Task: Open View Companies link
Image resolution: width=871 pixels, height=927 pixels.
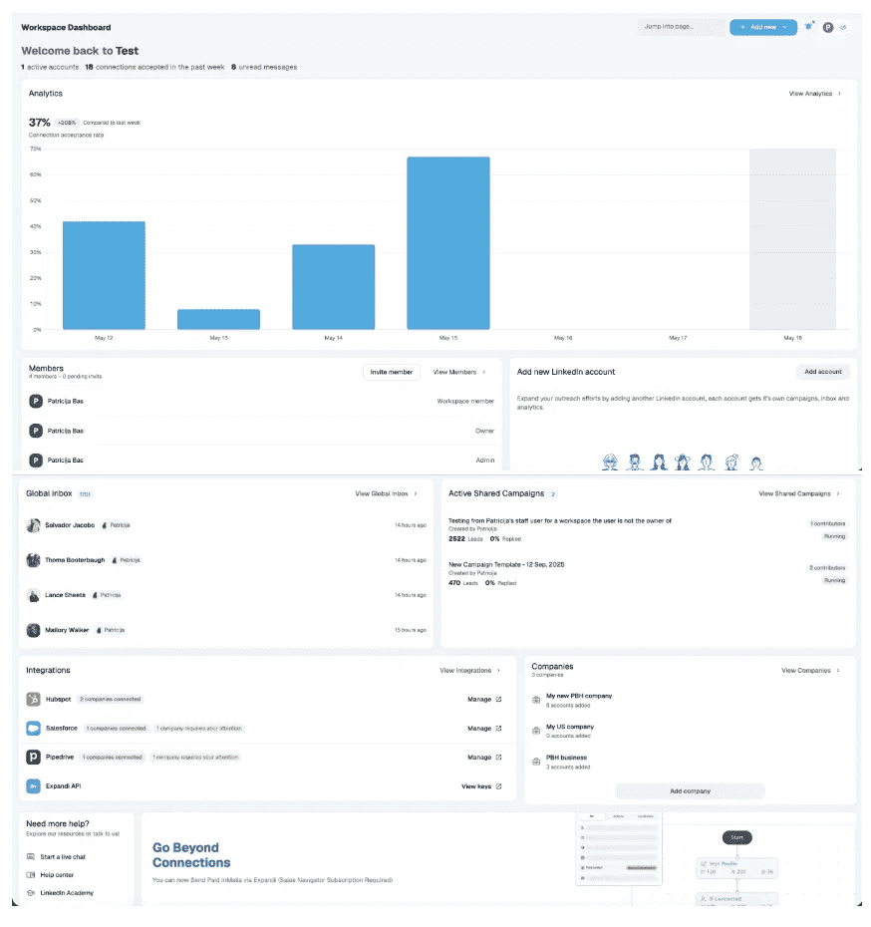Action: coord(805,670)
